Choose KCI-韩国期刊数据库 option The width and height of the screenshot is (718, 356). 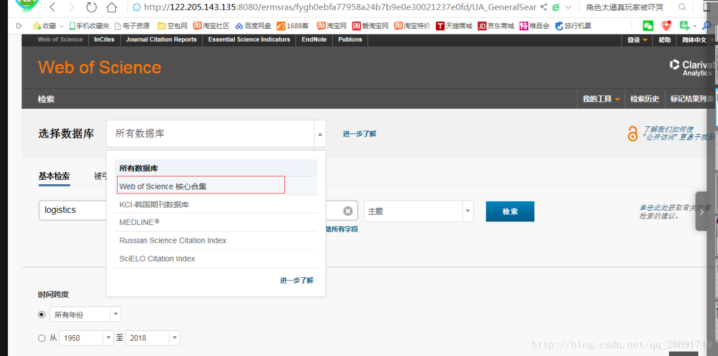[x=216, y=204]
